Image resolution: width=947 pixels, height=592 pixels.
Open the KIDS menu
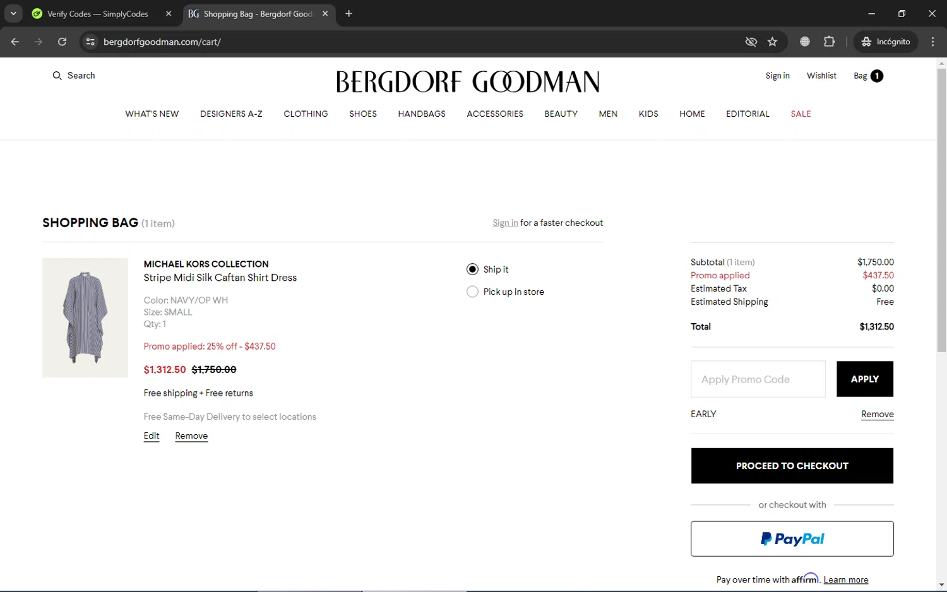648,114
